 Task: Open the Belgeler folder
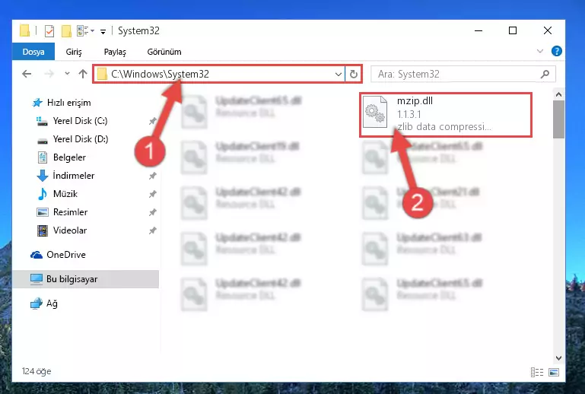[69, 157]
